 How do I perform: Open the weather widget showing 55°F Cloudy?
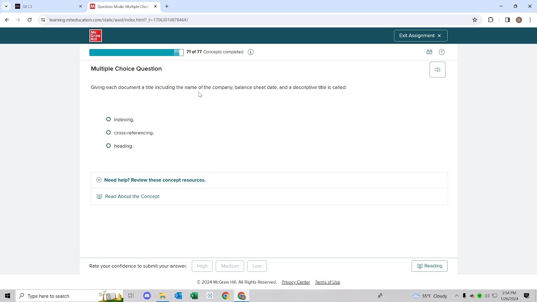coord(430,296)
